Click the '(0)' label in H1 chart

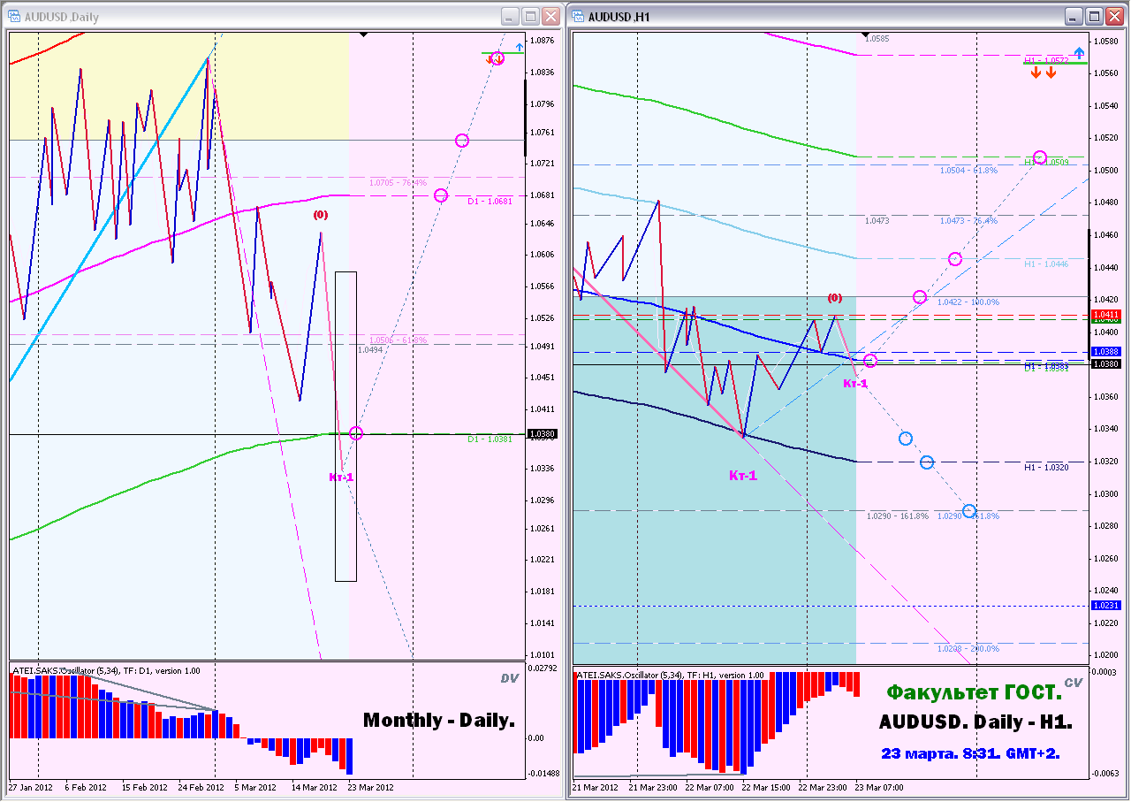836,298
